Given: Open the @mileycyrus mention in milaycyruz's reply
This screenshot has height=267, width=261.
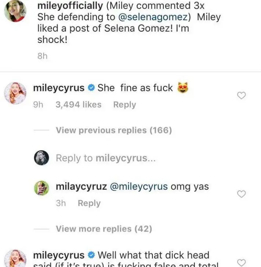Looking at the screenshot, I should coord(139,186).
